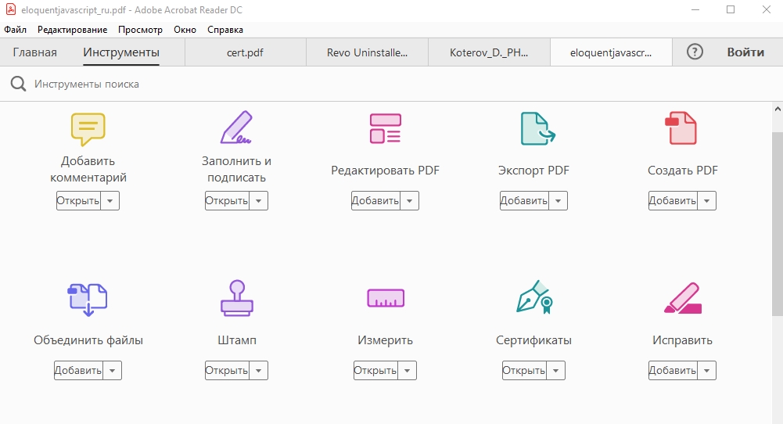Select the Redact marker icon
The width and height of the screenshot is (783, 424).
click(683, 298)
